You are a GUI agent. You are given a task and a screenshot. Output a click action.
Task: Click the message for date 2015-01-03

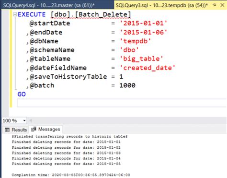[66, 153]
